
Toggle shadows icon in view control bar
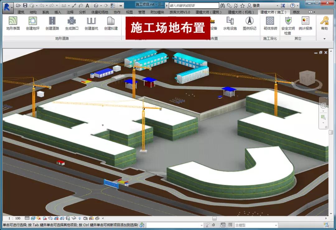click(x=44, y=218)
